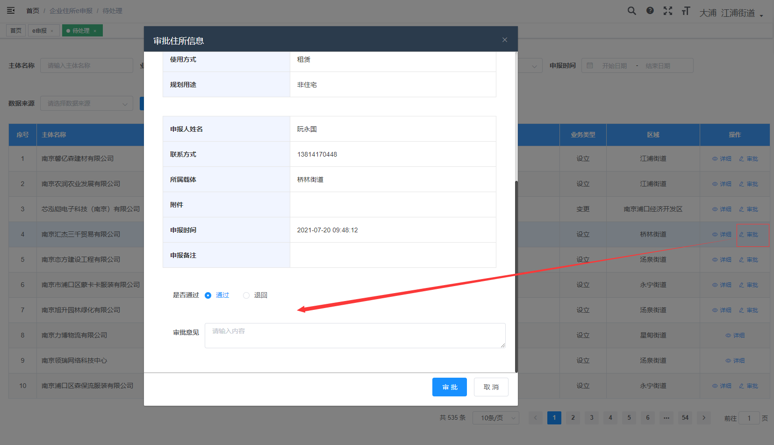Focus the 审批意见 text area
774x445 pixels.
[x=355, y=336]
